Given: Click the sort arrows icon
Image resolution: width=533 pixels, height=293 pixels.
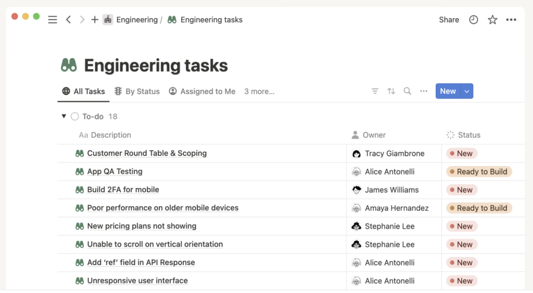Looking at the screenshot, I should (391, 91).
